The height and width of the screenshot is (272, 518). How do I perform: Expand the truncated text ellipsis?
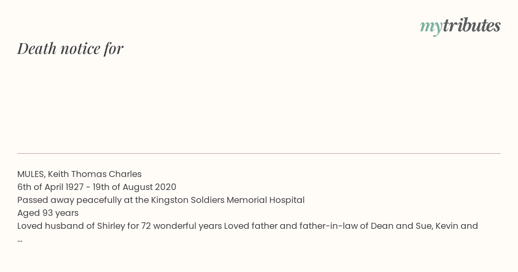[x=20, y=240]
